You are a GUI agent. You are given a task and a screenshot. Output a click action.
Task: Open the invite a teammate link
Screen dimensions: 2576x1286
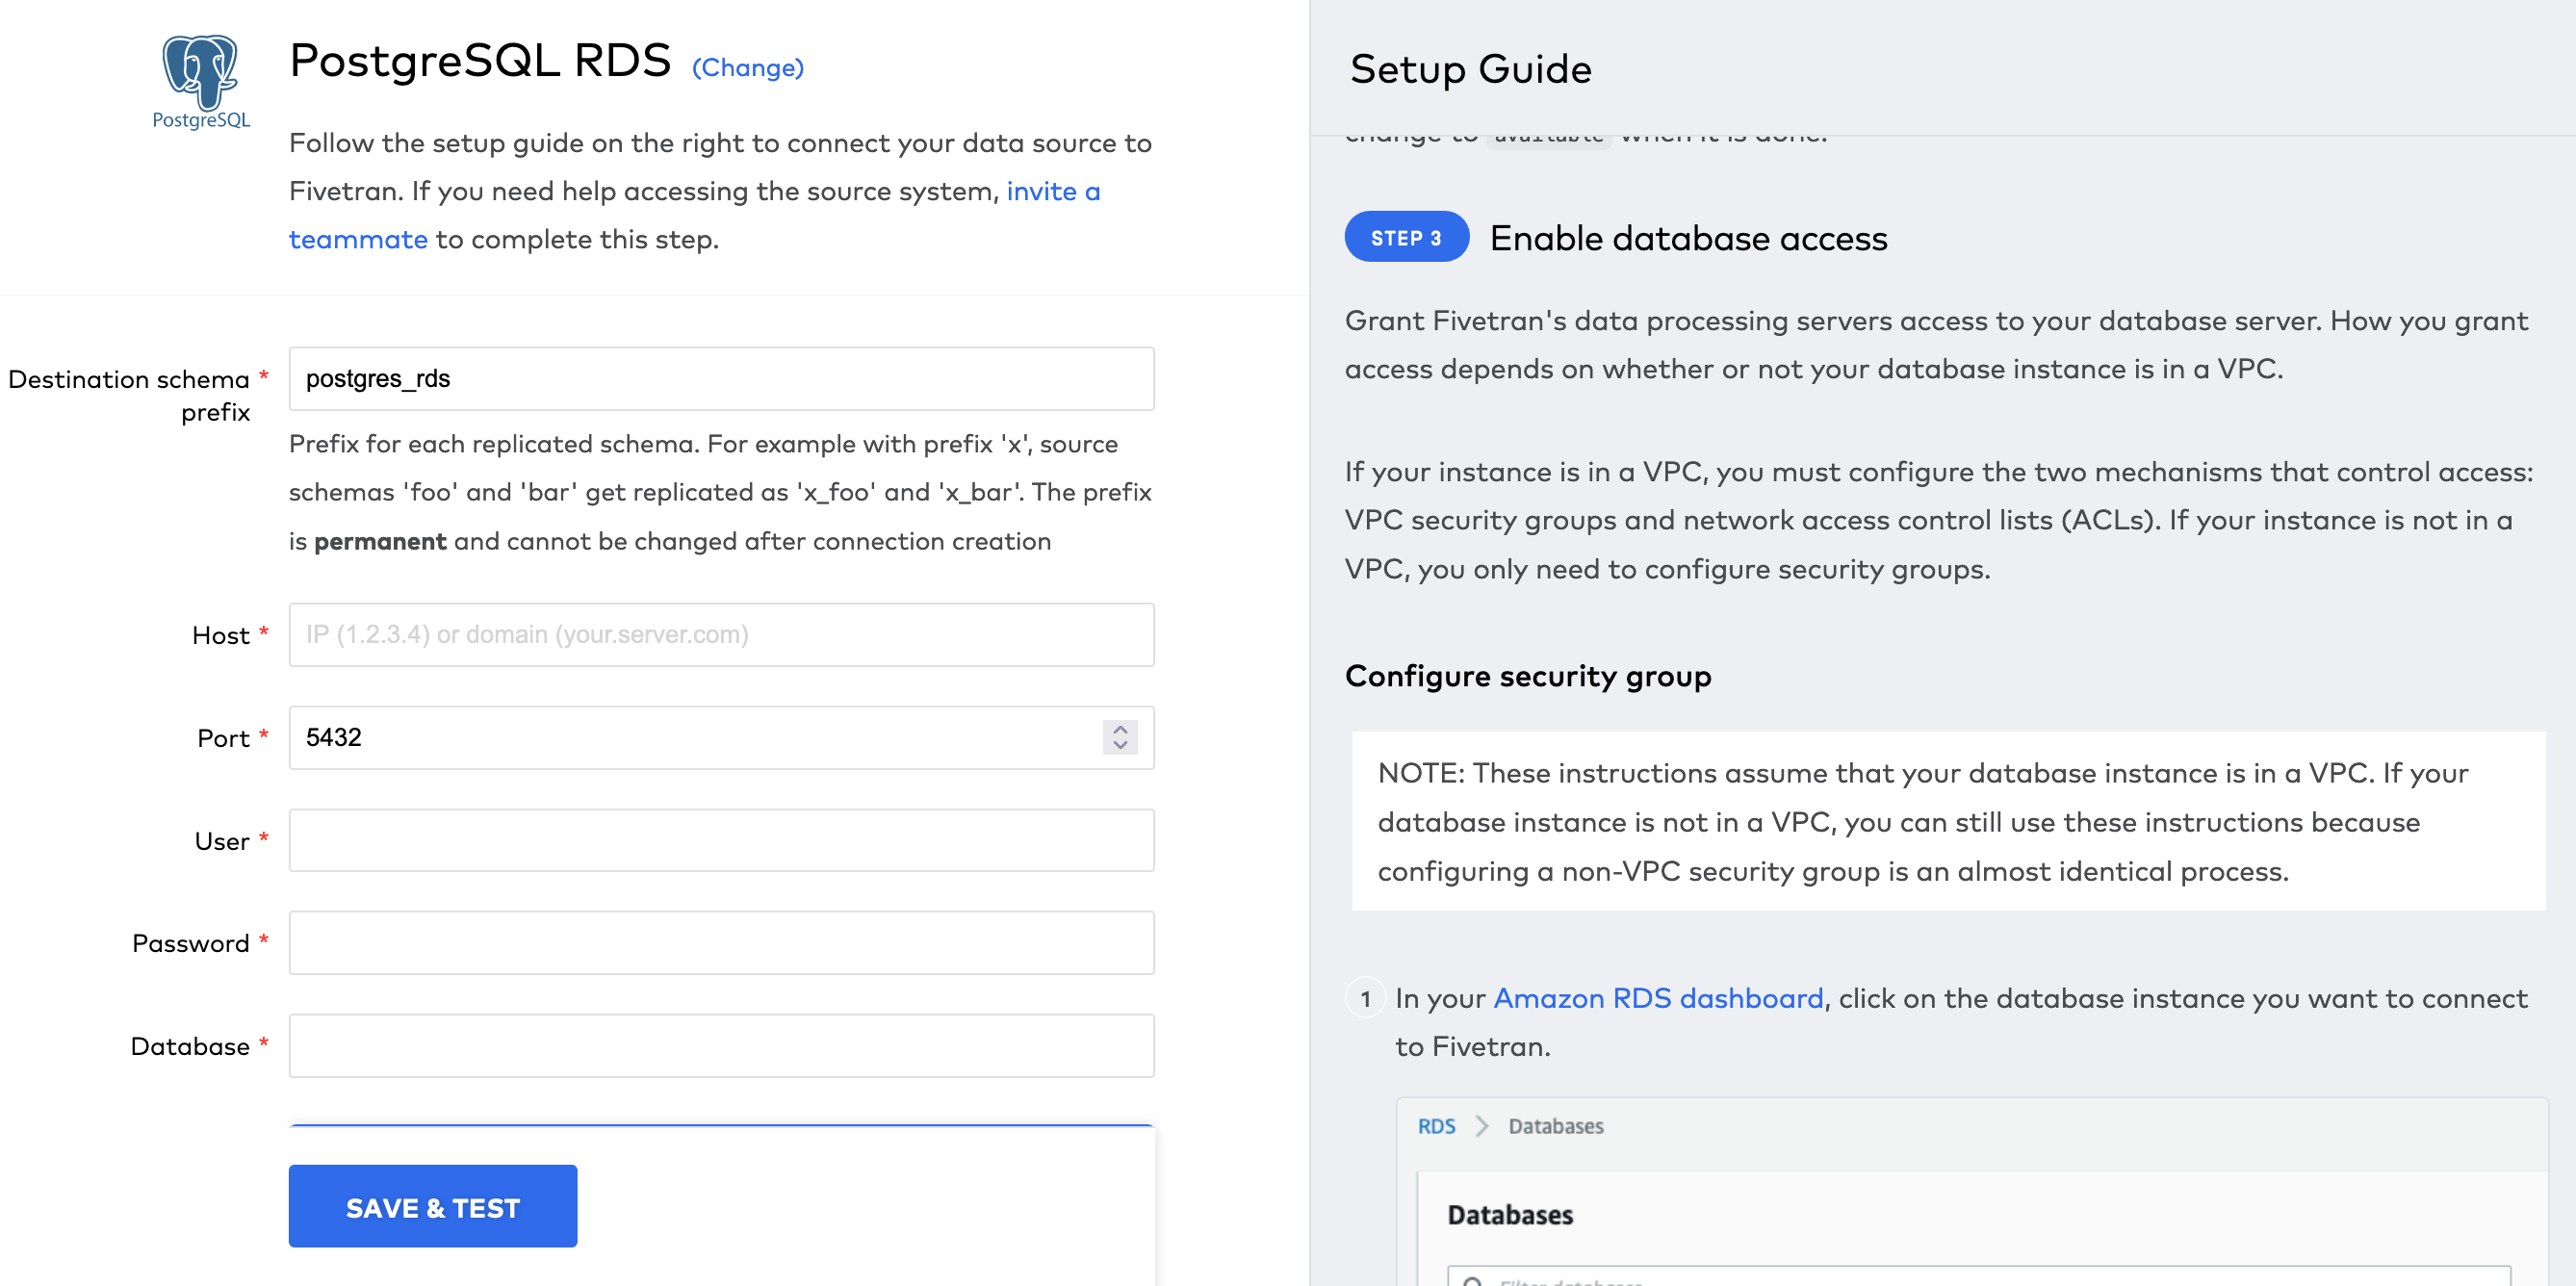(694, 214)
